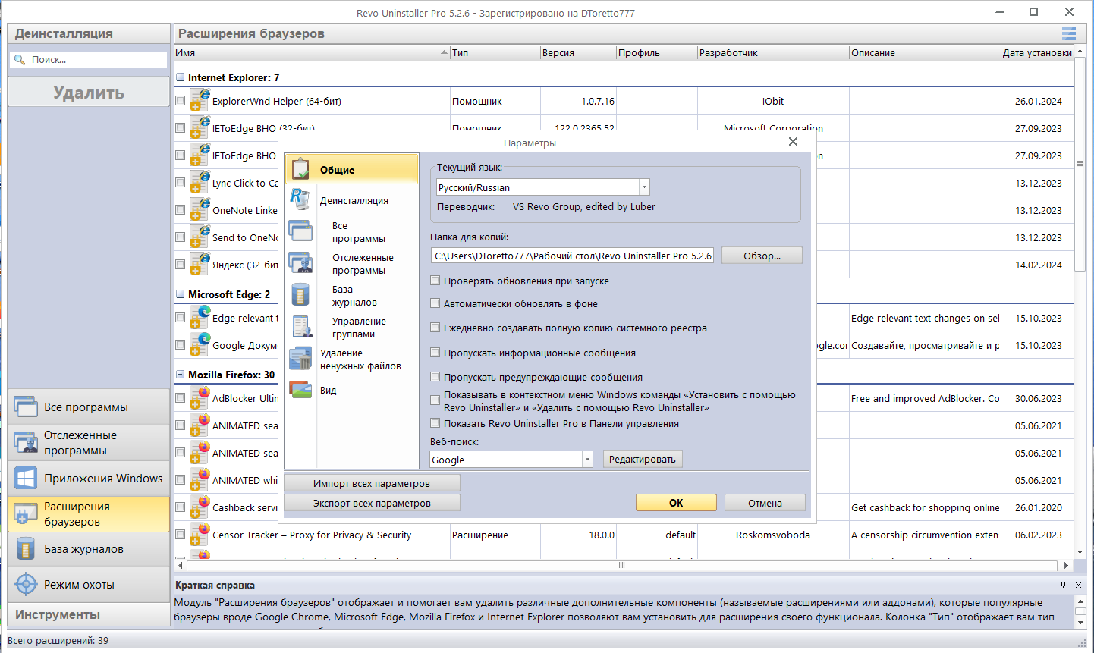
Task: Click Экспорт всех параметров button
Action: coord(372,503)
